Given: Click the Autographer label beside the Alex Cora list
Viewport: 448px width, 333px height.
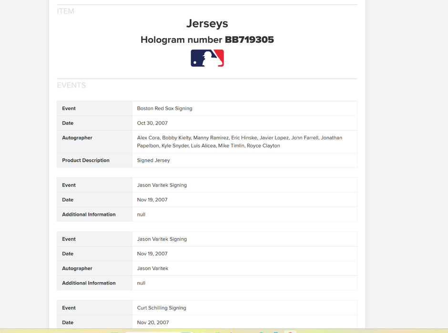Looking at the screenshot, I should pyautogui.click(x=77, y=137).
